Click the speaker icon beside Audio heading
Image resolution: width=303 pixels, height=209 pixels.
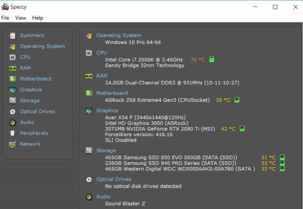[x=89, y=197]
